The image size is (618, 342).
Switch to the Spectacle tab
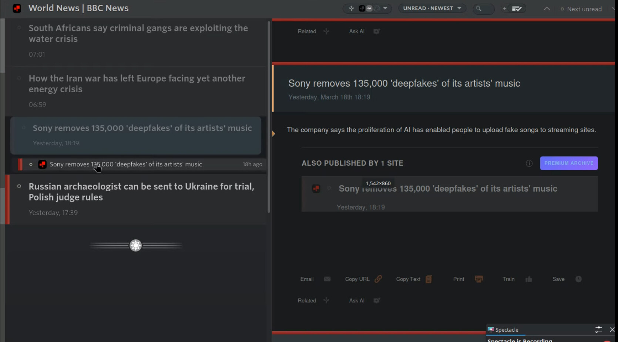tap(506, 329)
